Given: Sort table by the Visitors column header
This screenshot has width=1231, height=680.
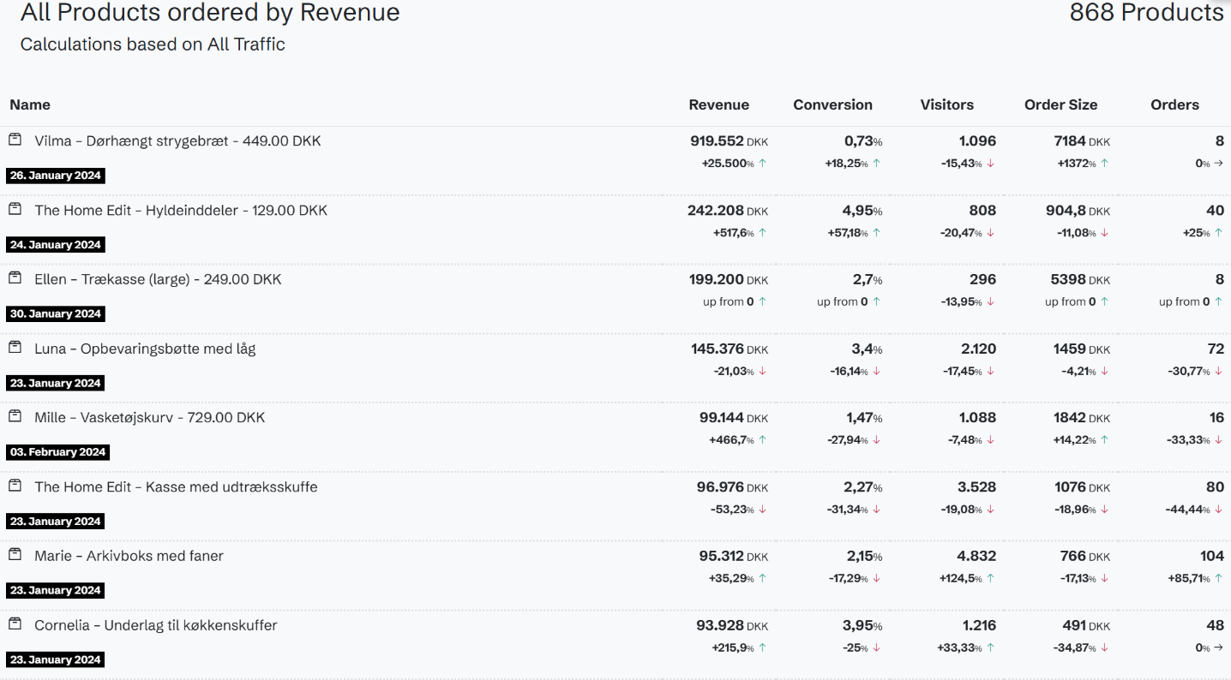Looking at the screenshot, I should pyautogui.click(x=946, y=104).
